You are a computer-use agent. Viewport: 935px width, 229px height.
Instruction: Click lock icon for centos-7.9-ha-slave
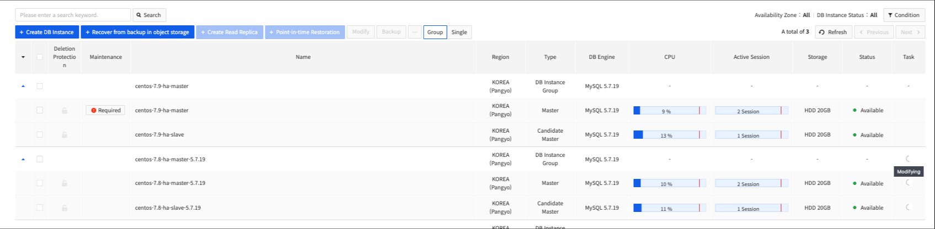click(x=65, y=134)
